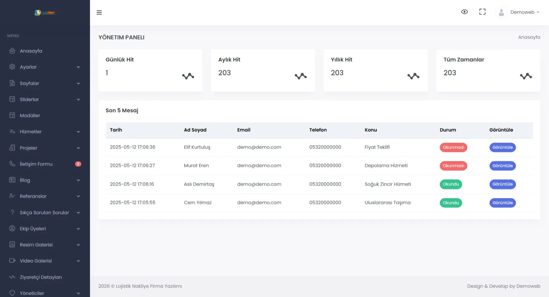Click the Anasayfa home icon in sidebar

[12, 51]
